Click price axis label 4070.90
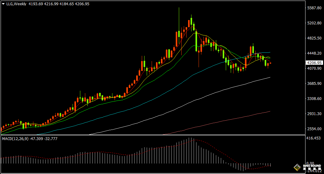This screenshot has height=174, width=324. [x=314, y=68]
